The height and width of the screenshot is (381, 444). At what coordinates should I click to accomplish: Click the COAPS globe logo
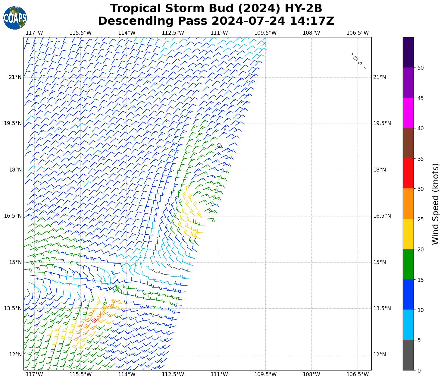(15, 18)
